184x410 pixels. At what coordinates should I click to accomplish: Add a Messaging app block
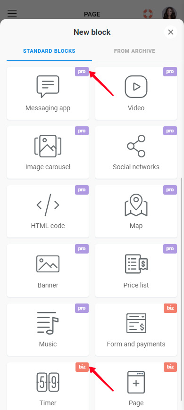[x=48, y=93]
